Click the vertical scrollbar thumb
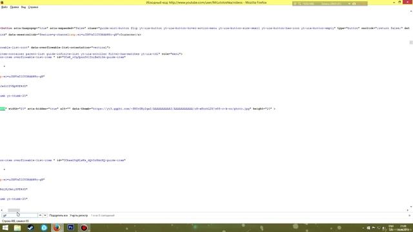The image size is (413, 232). (411, 43)
